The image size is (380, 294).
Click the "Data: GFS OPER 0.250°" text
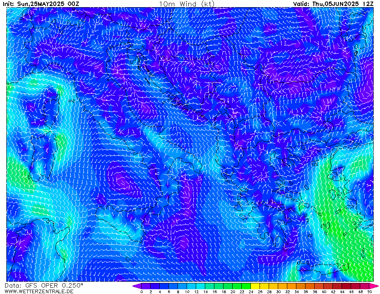[44, 286]
